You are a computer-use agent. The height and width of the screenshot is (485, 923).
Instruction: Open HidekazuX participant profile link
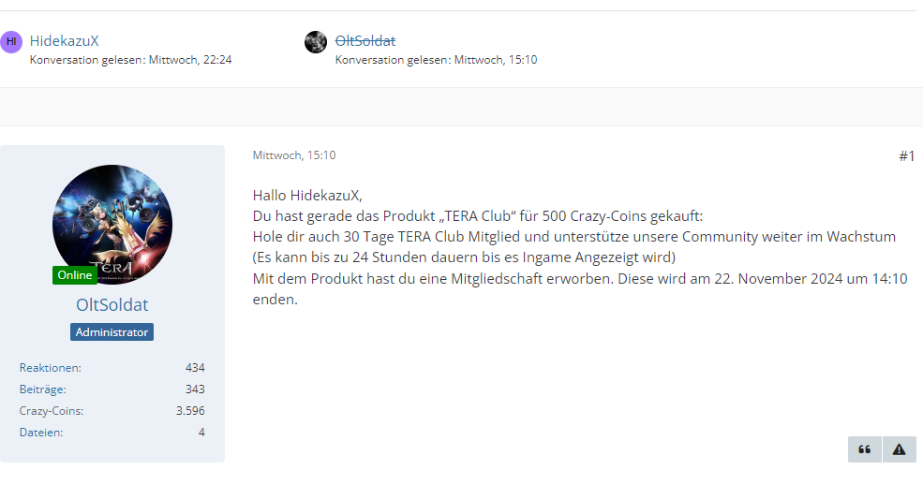click(x=64, y=40)
